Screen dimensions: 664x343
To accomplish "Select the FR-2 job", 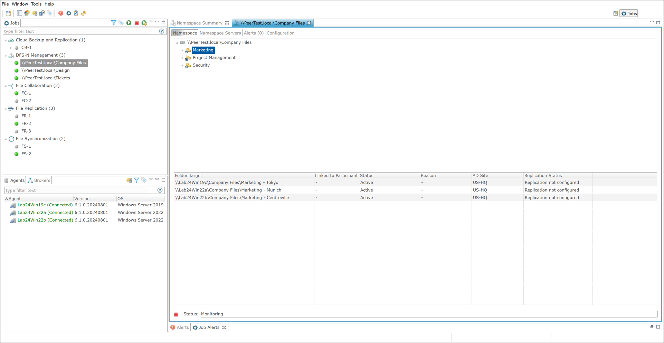I will [x=26, y=124].
